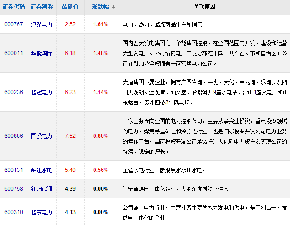
Task: Select price 6.23 for 桂冠电力
Action: point(70,92)
